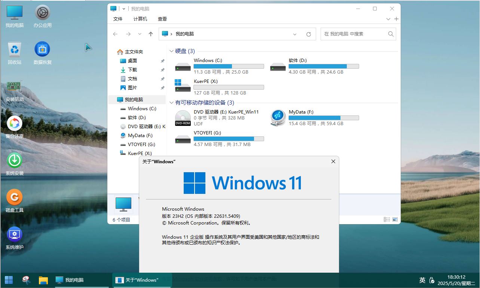Viewport: 480px width, 288px height.
Task: Open File Explorer folder icon on taskbar
Action: click(43, 280)
